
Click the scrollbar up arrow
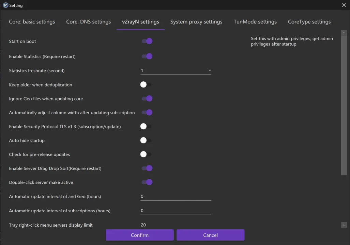point(344,33)
